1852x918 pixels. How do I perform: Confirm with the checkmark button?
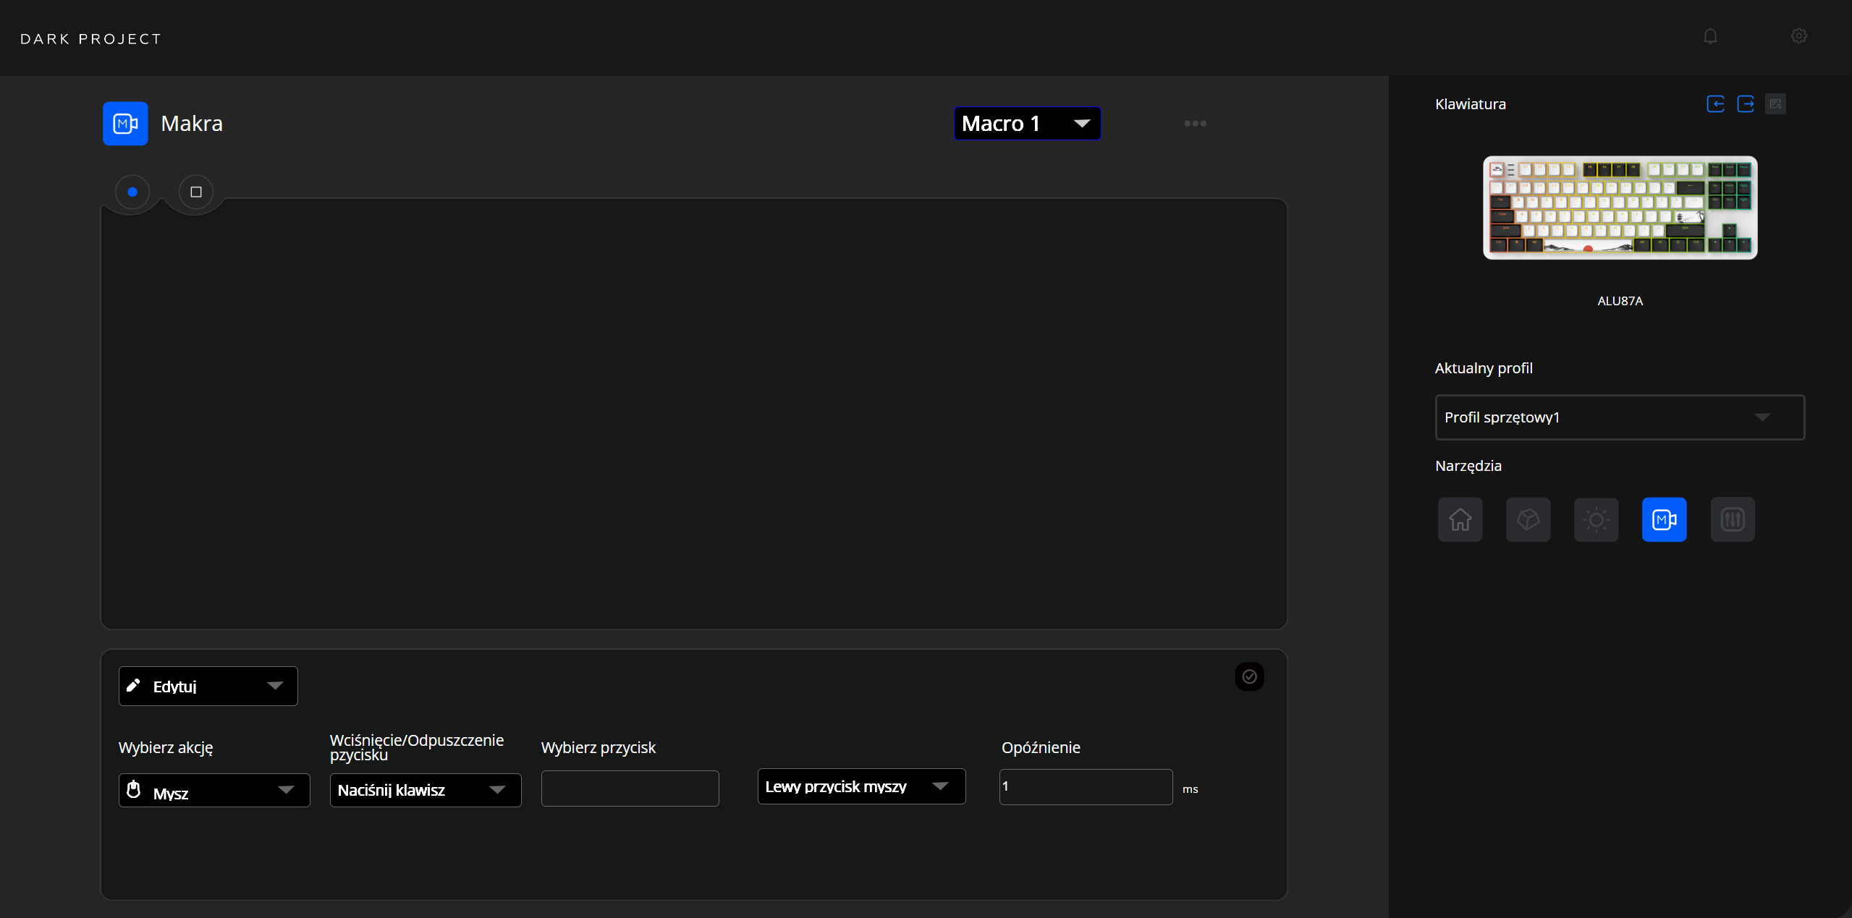[x=1249, y=676]
